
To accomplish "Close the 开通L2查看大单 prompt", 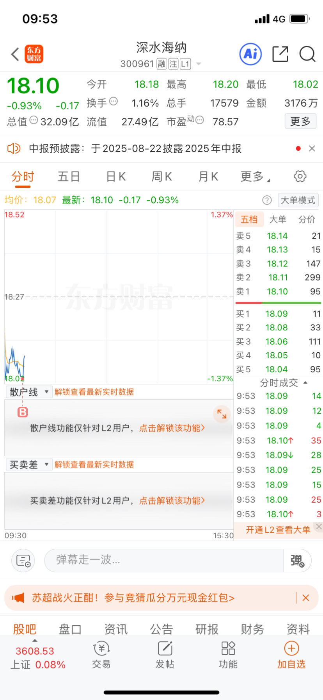I will [x=319, y=527].
